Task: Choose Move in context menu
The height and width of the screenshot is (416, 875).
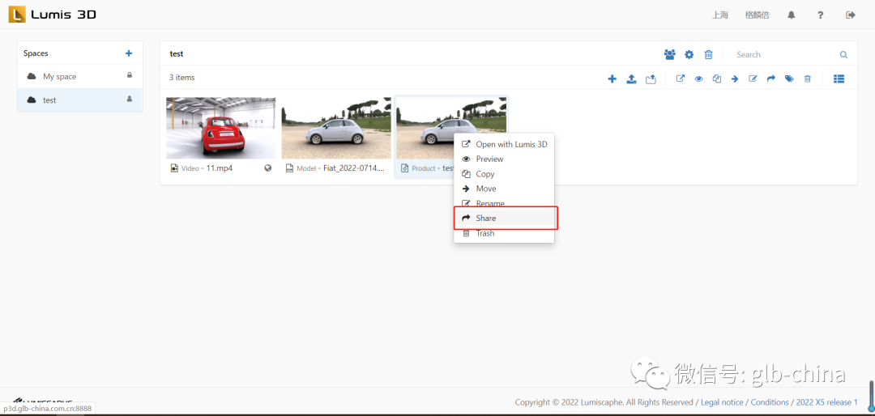Action: tap(504, 189)
